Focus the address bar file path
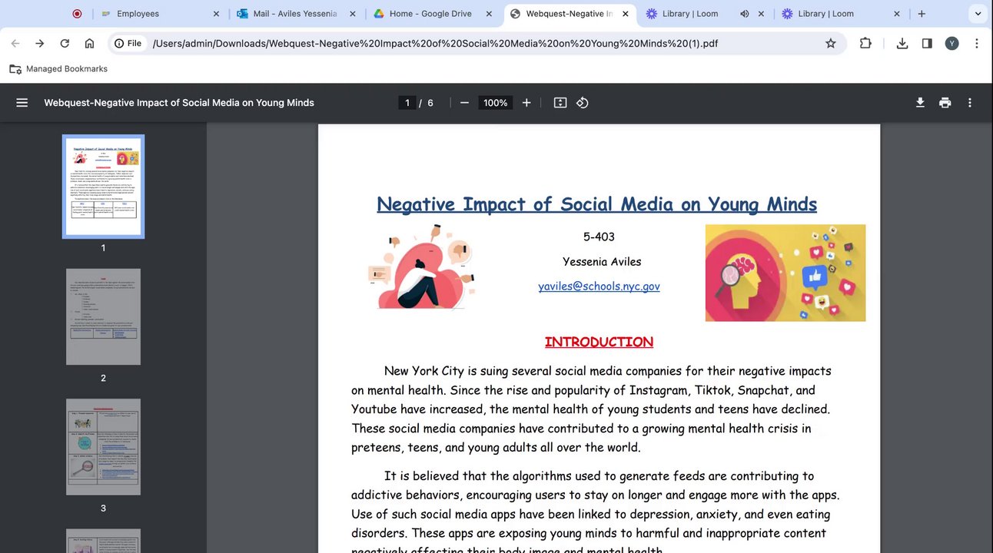The image size is (993, 553). tap(435, 44)
